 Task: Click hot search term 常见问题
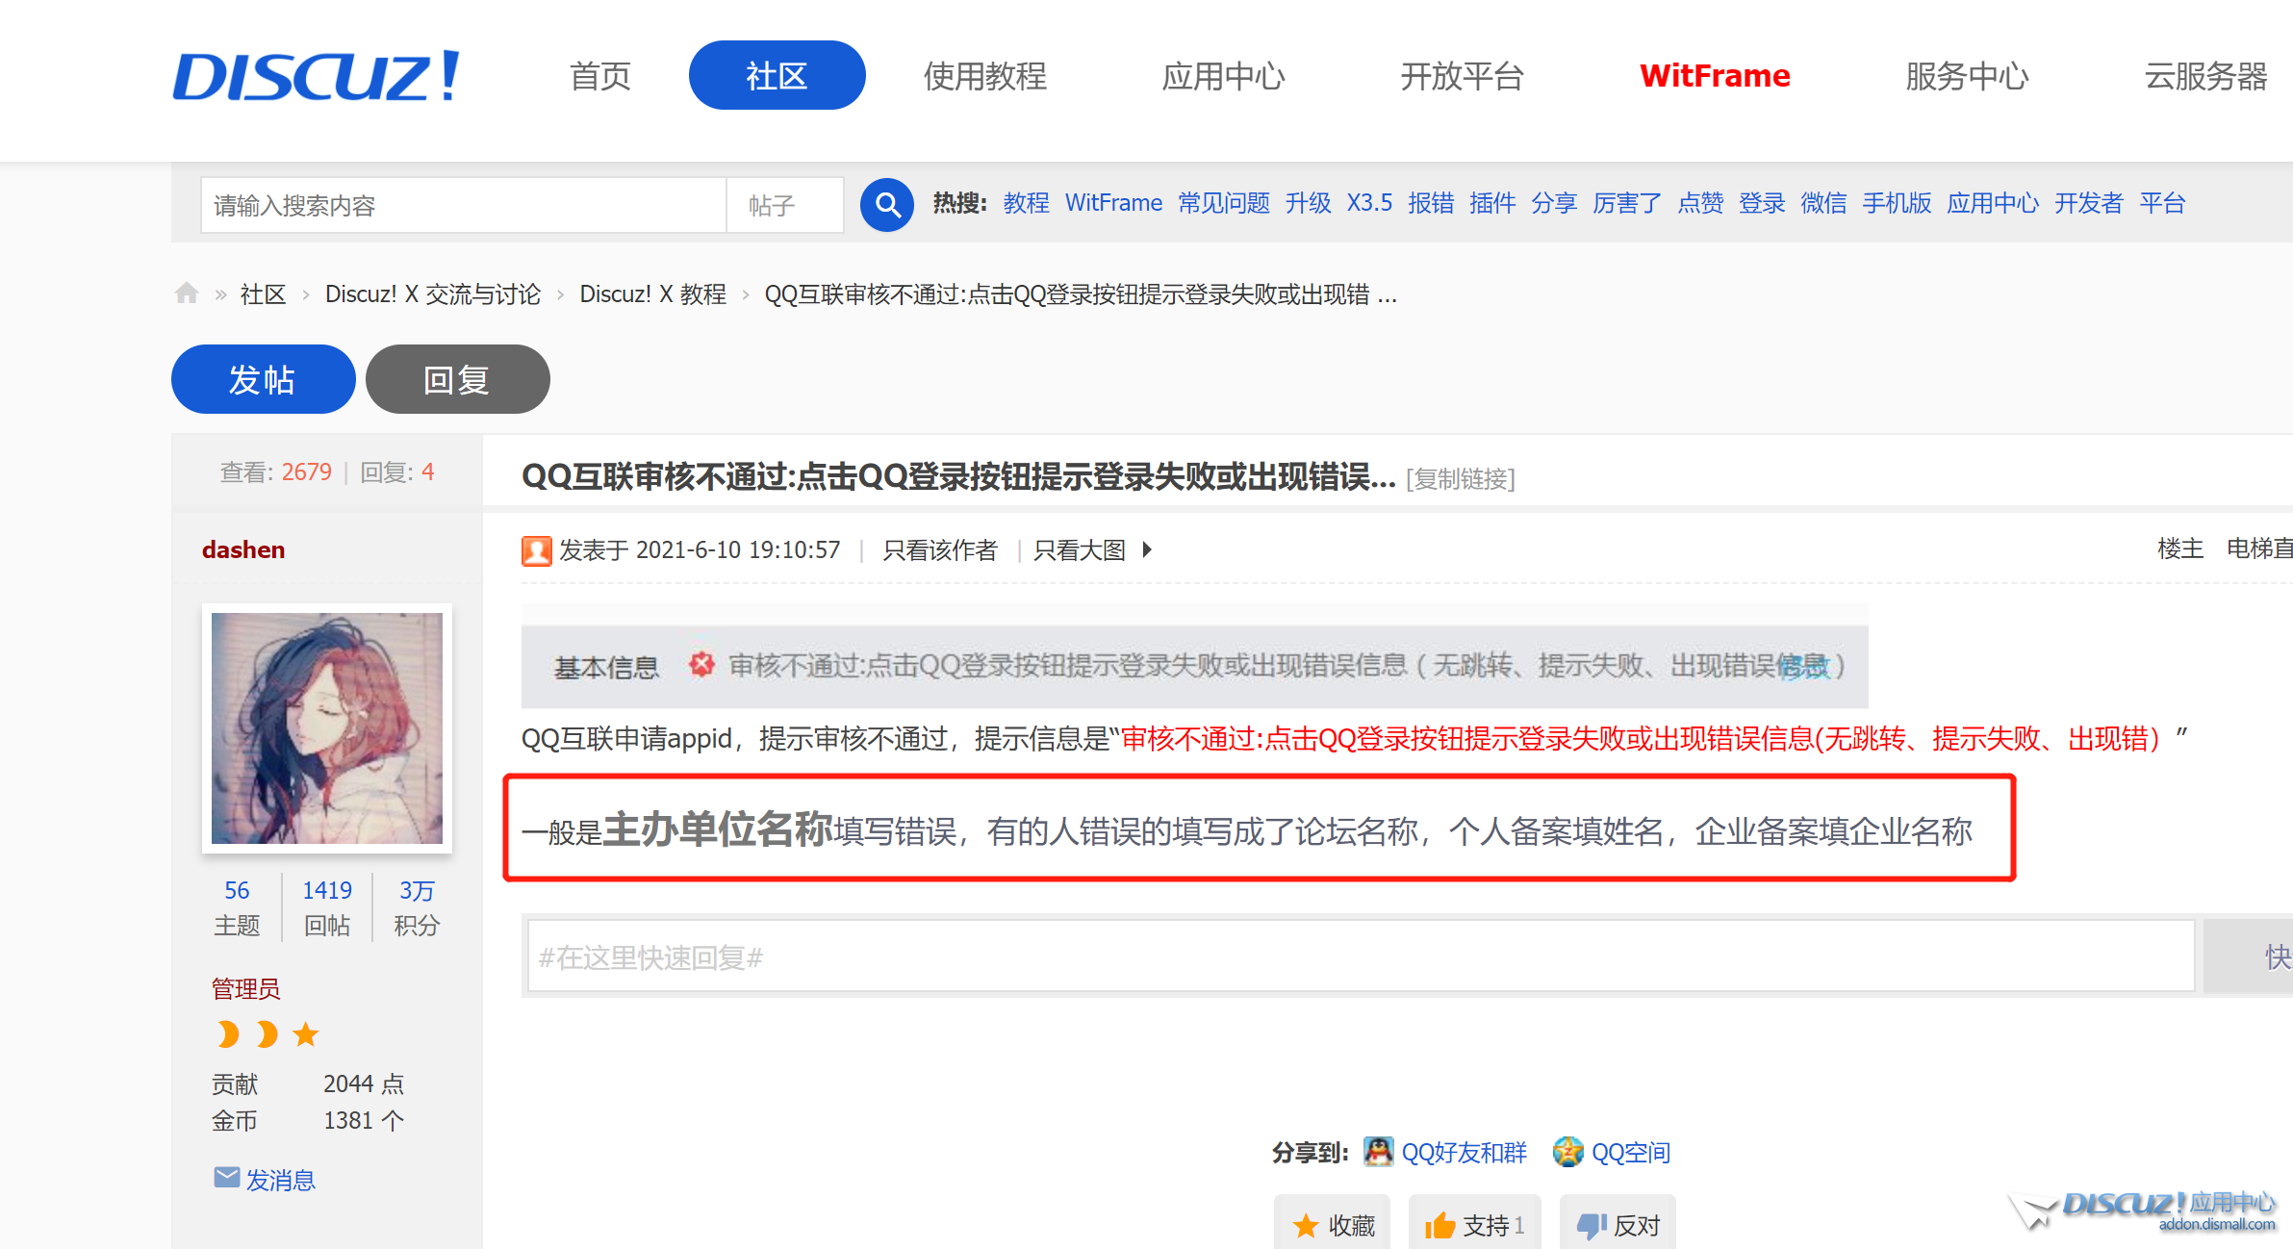click(1224, 203)
